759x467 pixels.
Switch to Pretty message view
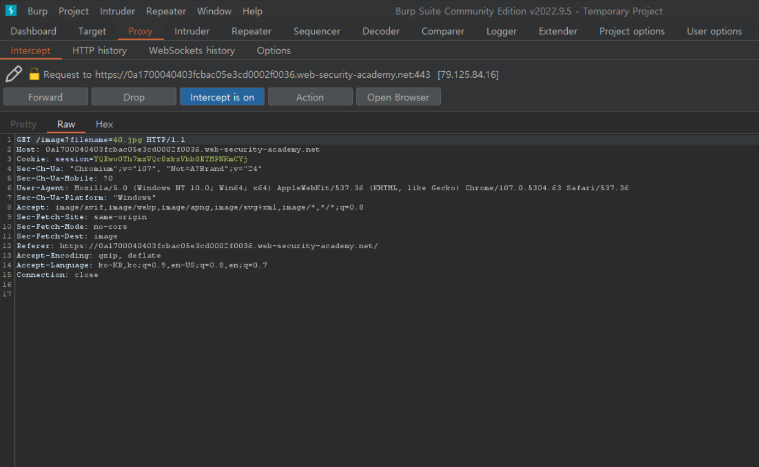(x=24, y=125)
